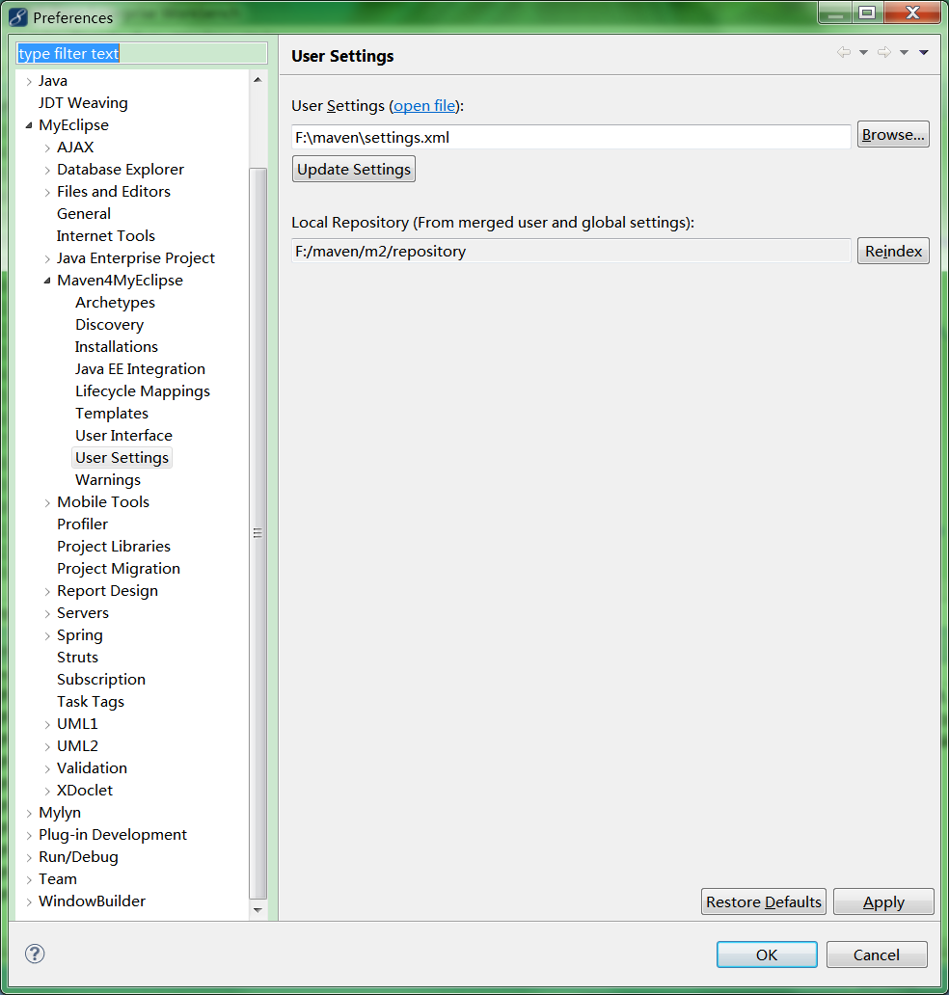Expand the Mylyn node

29,814
